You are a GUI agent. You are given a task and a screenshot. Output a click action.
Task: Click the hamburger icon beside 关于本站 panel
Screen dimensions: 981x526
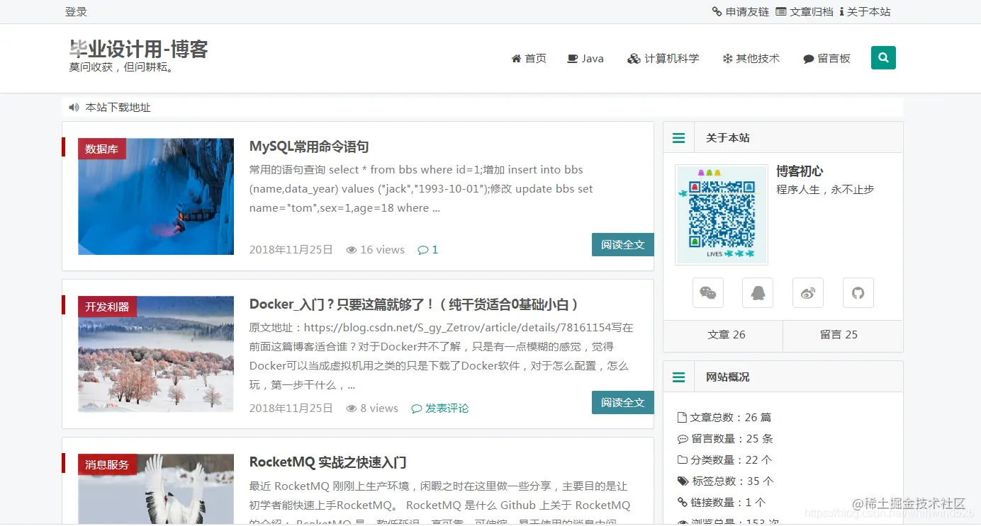[x=678, y=138]
